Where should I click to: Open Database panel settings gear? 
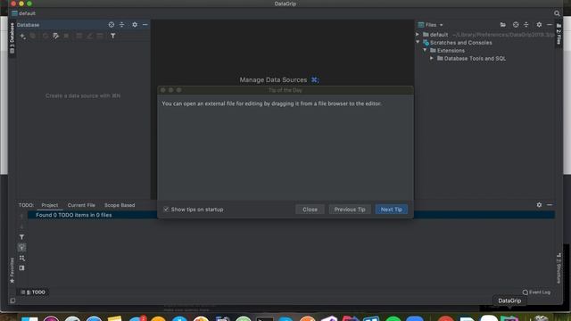[x=135, y=25]
